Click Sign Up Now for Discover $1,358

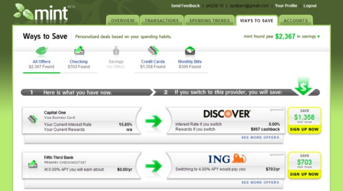pyautogui.click(x=304, y=129)
